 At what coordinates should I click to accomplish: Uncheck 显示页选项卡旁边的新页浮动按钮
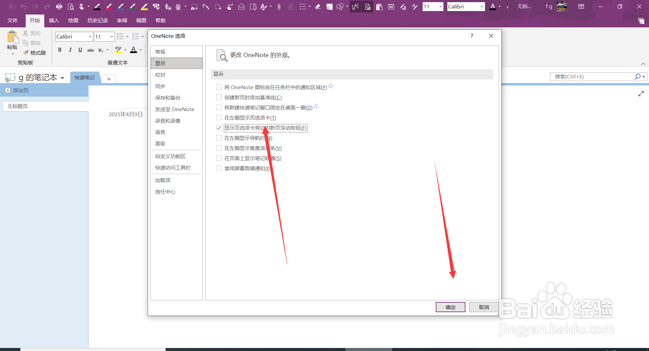click(219, 128)
